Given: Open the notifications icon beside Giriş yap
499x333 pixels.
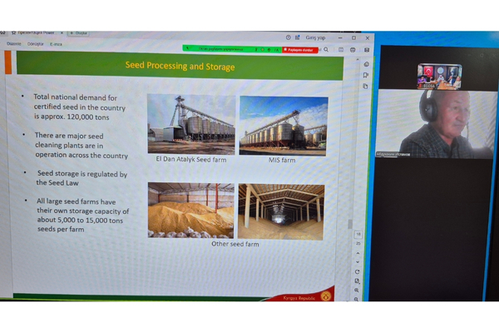Looking at the screenshot, I should [x=297, y=37].
